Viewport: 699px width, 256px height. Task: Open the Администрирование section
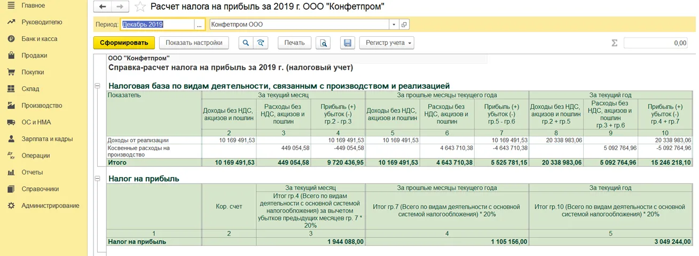pyautogui.click(x=50, y=205)
